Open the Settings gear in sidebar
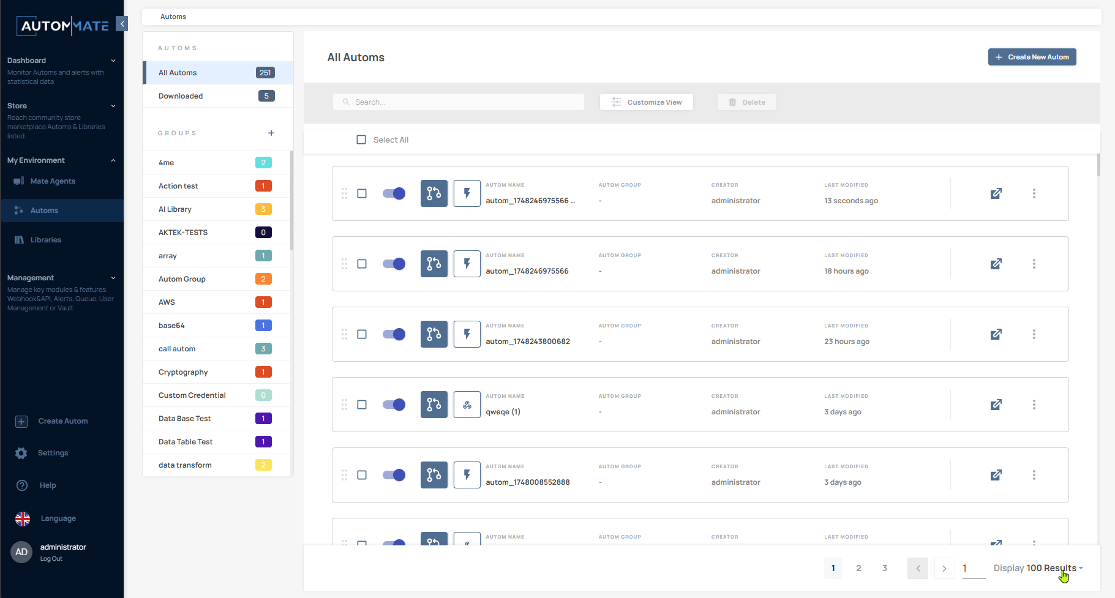Image resolution: width=1115 pixels, height=598 pixels. (21, 453)
